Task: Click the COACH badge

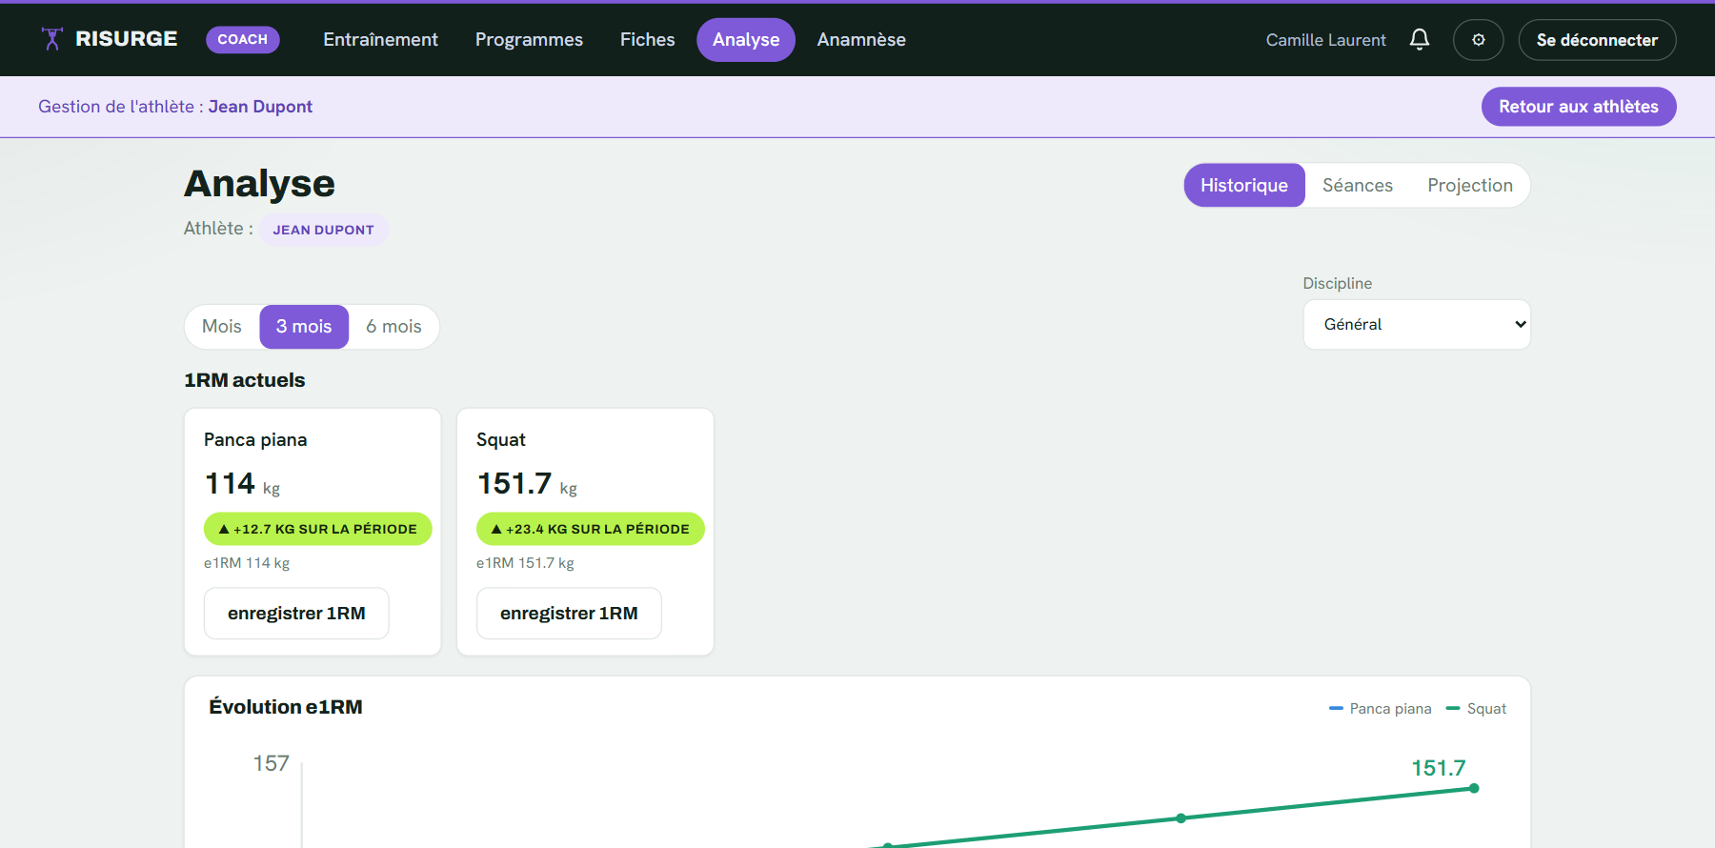Action: 243,39
